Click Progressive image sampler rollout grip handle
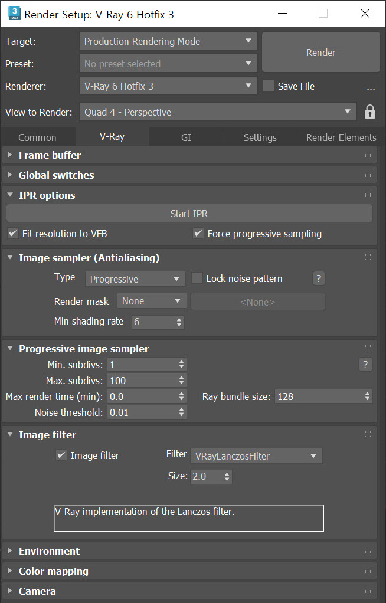The image size is (386, 603). [368, 348]
